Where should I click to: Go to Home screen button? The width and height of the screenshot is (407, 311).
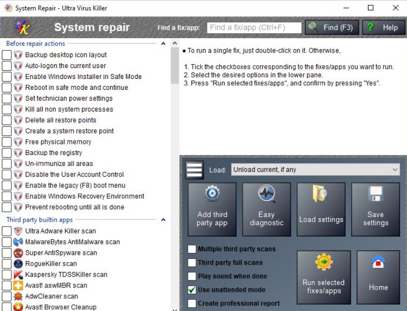(378, 277)
